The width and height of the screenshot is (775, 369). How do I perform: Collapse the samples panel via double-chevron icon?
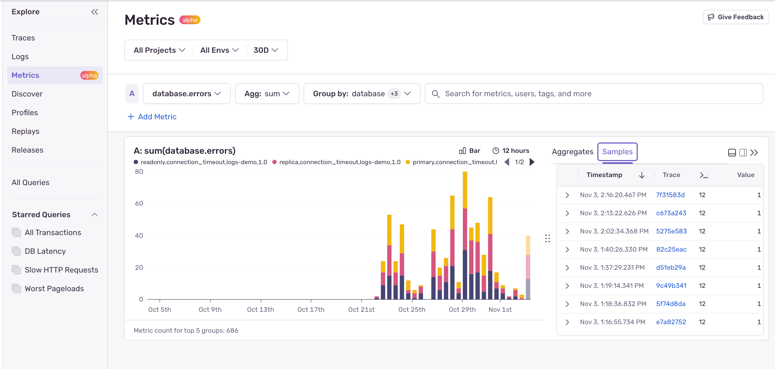click(755, 153)
